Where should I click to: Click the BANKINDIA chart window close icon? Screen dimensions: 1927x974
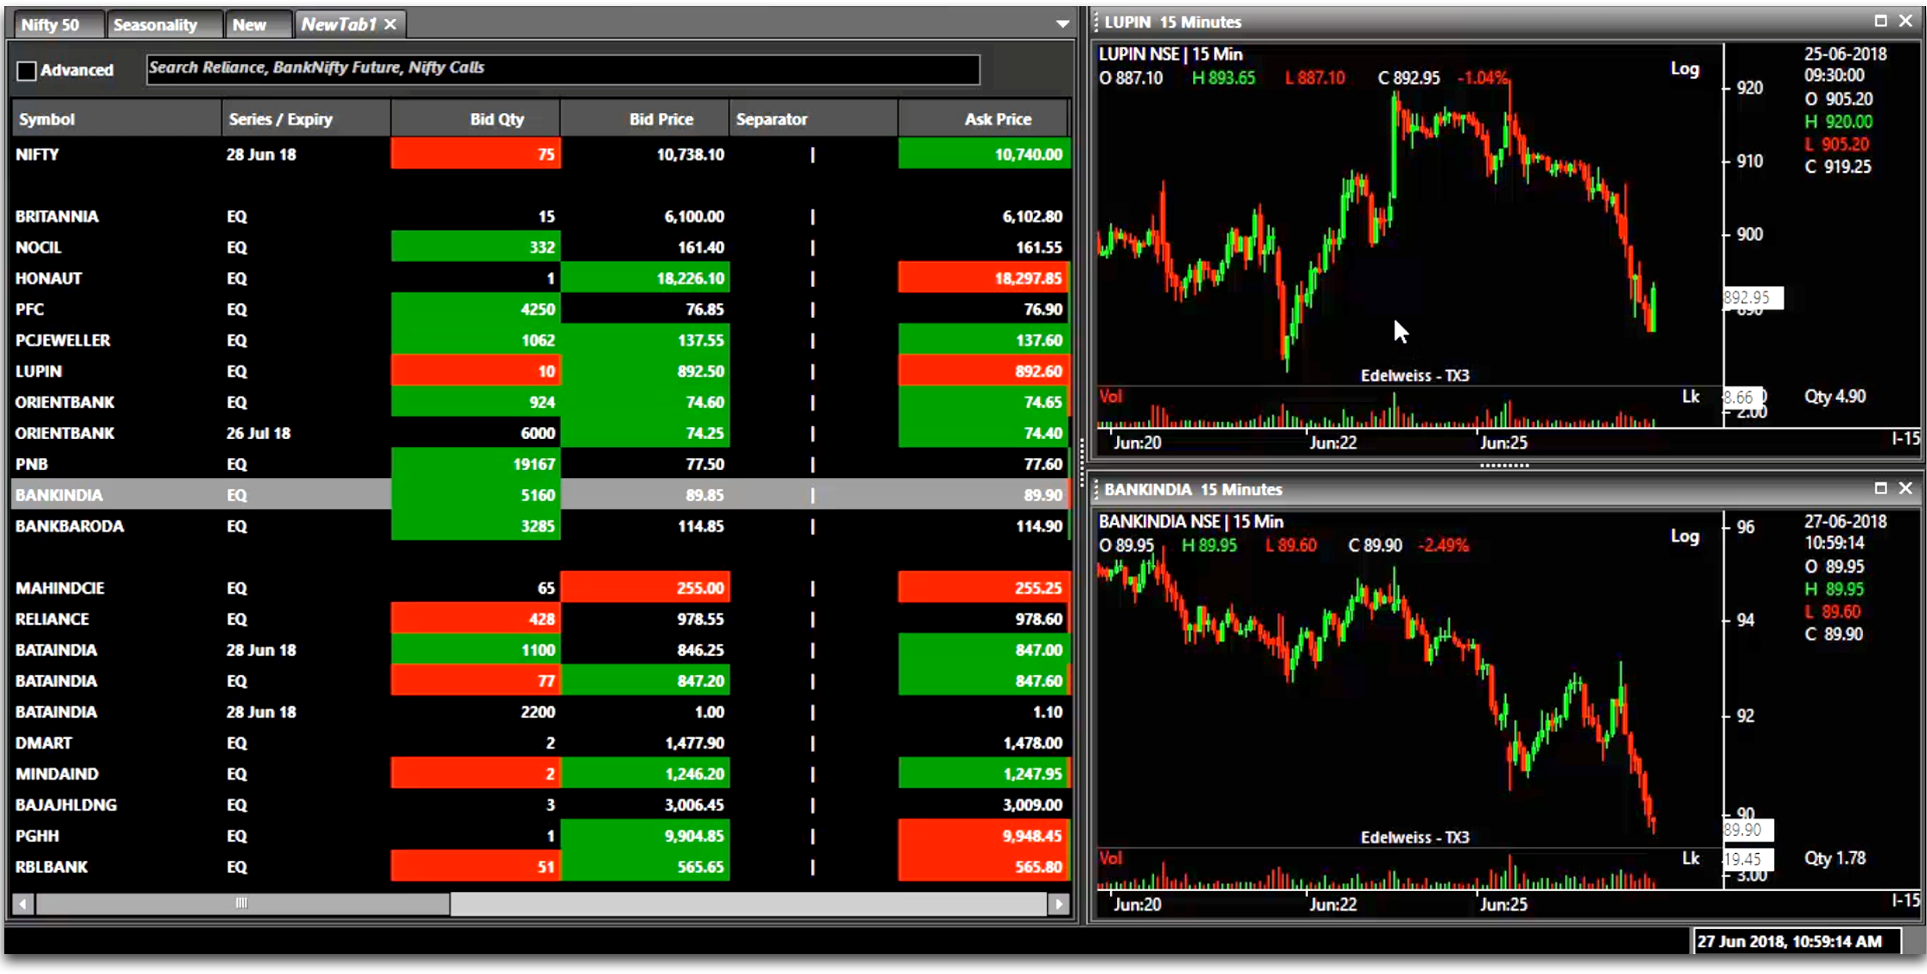tap(1906, 488)
